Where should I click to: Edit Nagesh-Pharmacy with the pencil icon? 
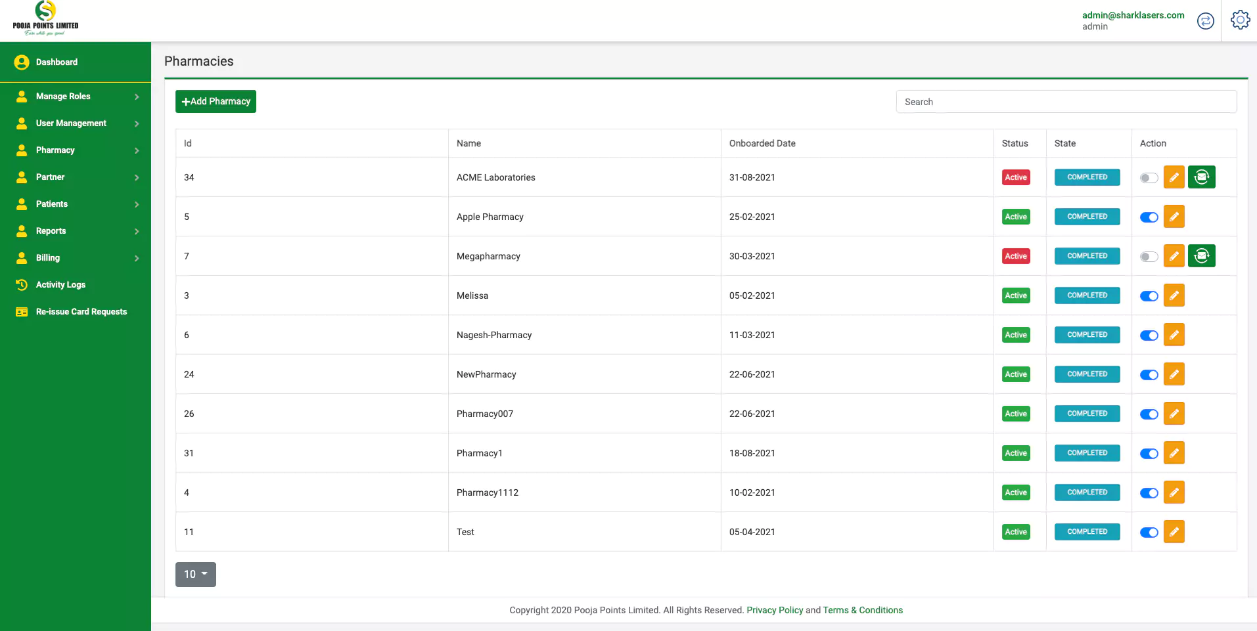1174,335
